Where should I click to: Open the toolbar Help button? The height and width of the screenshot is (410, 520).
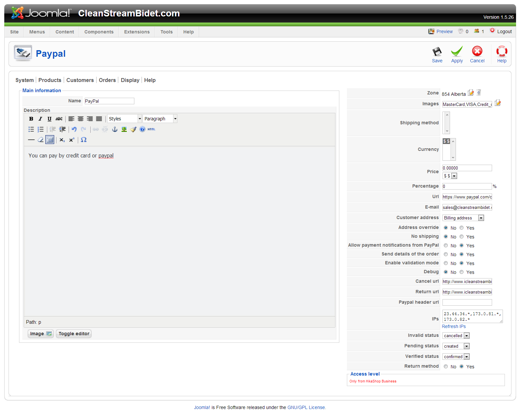pos(502,54)
